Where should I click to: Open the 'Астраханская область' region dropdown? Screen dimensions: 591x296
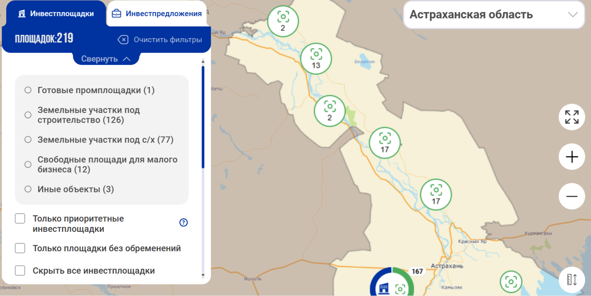[x=494, y=14]
